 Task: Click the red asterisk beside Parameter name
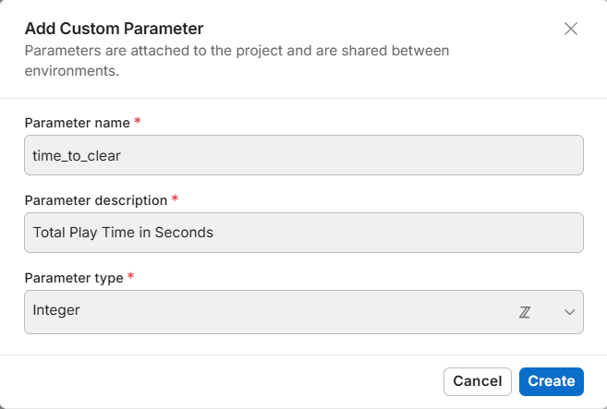138,121
